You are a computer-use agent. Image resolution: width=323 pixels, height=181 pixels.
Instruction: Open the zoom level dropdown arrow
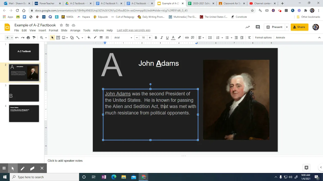click(46, 38)
